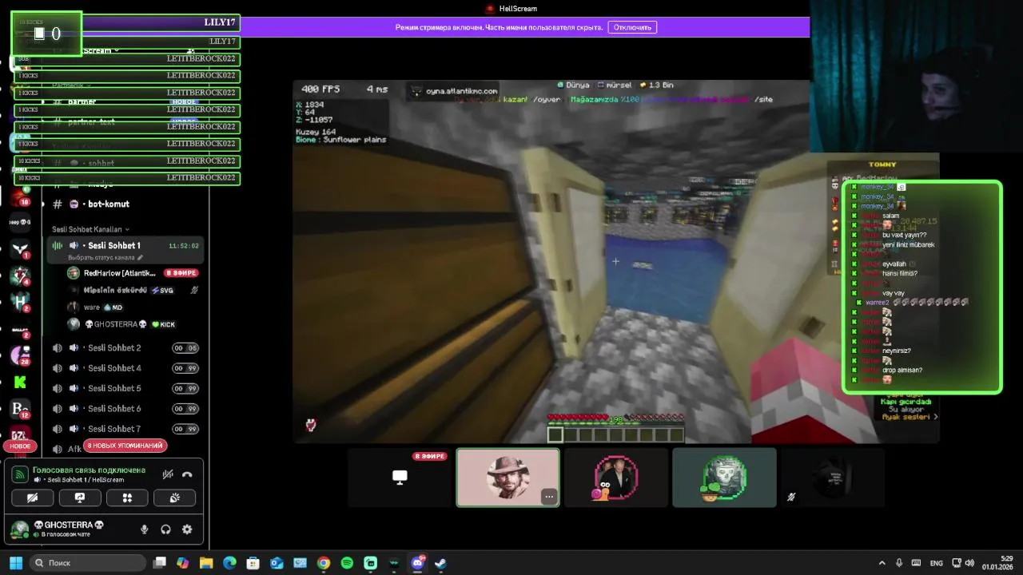Join the Sesli Sohbet 6 voice channel

(x=125, y=408)
